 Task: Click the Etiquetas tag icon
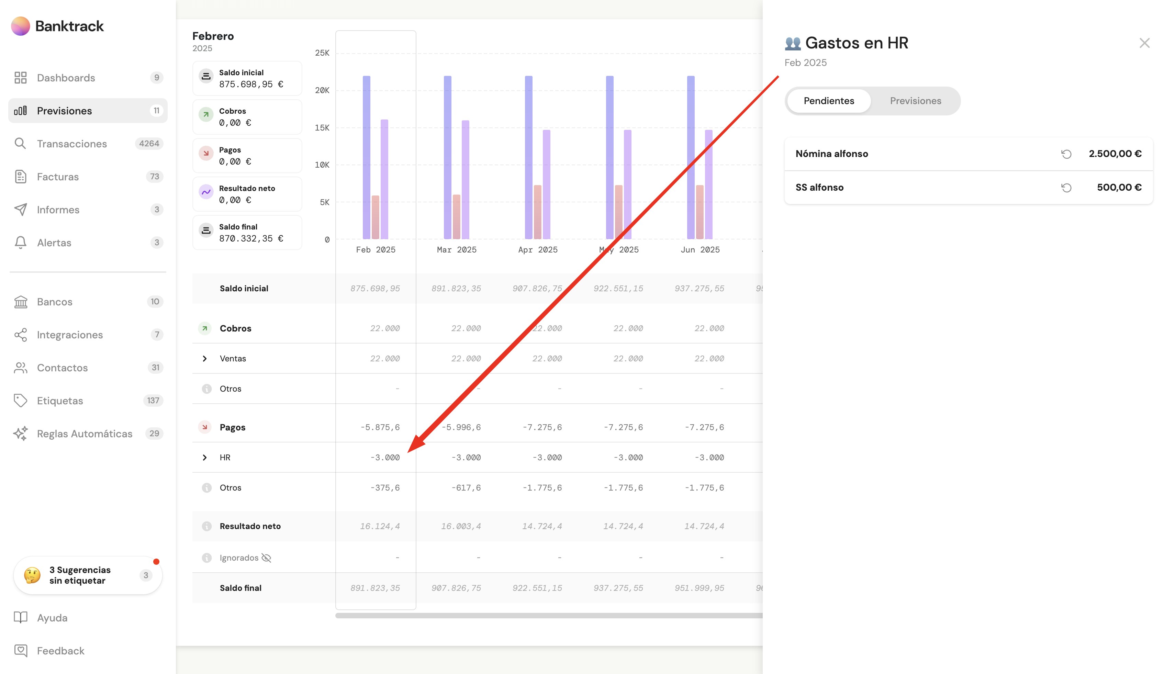(x=20, y=401)
